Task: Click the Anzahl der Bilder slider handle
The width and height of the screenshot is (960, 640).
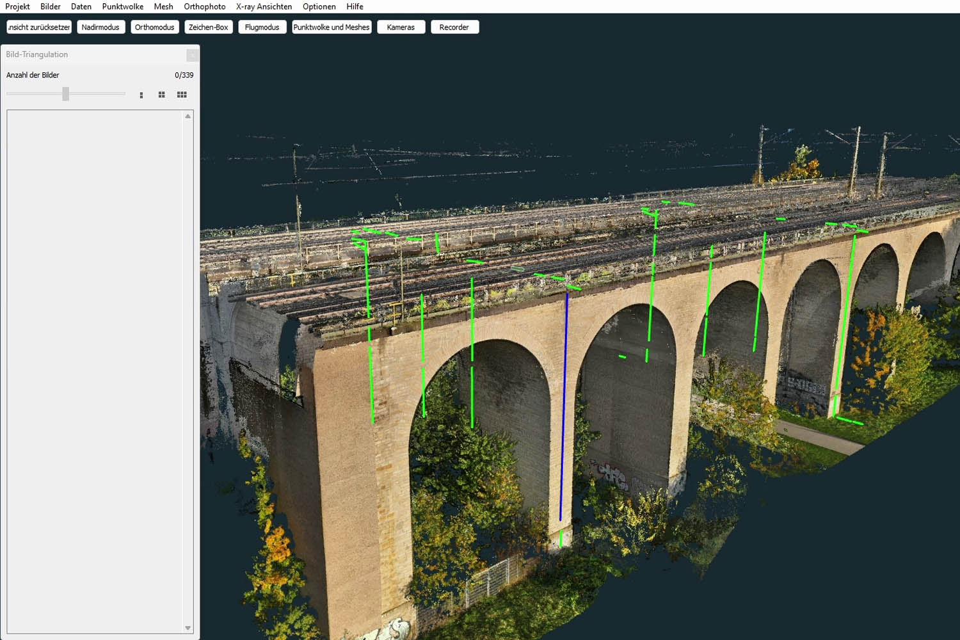Action: 65,94
